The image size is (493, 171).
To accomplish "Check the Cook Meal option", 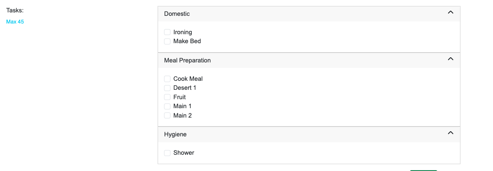I will (167, 79).
